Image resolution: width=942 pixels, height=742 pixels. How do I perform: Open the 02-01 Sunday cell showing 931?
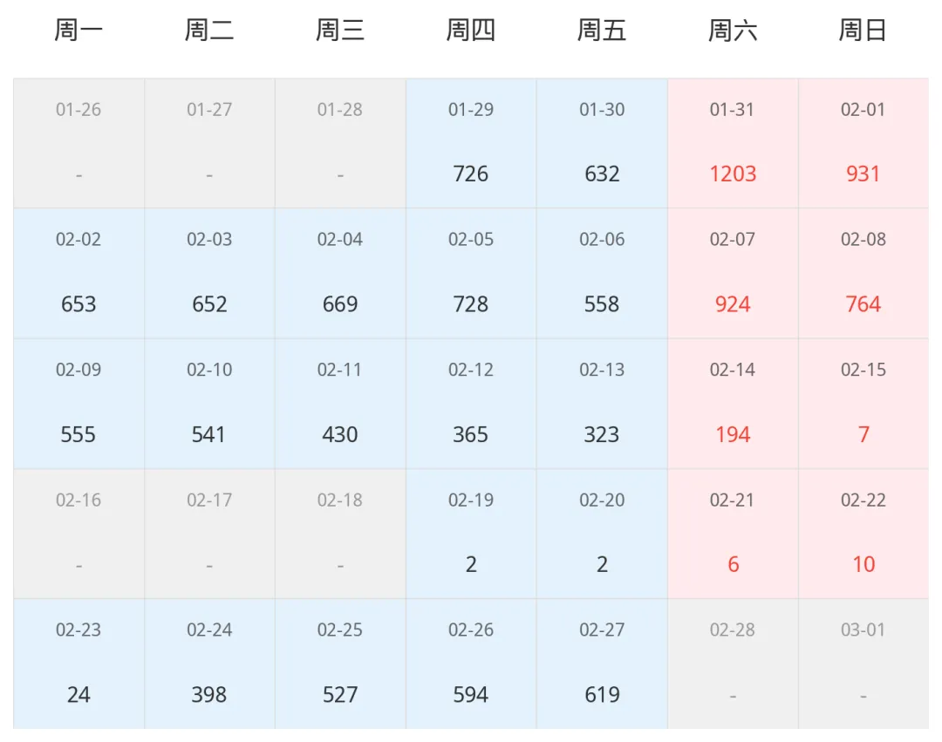(x=863, y=144)
